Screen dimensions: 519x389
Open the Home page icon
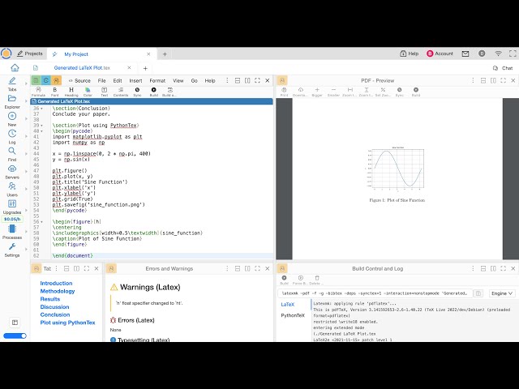point(15,68)
